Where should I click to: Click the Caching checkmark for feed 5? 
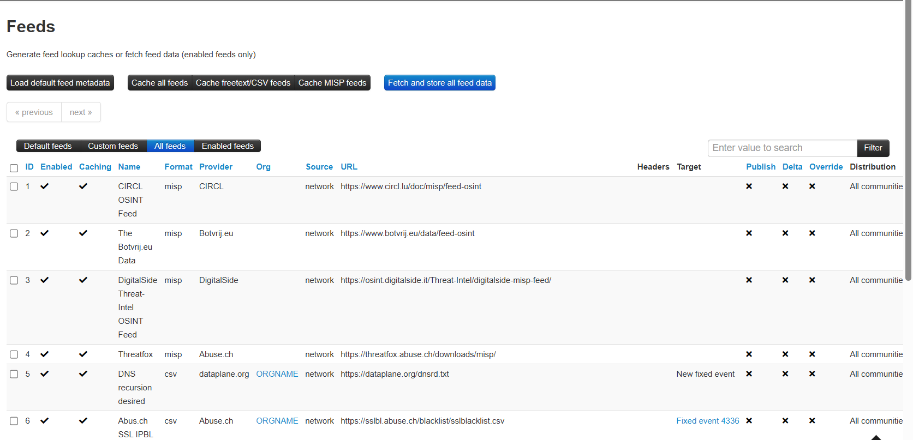(83, 374)
